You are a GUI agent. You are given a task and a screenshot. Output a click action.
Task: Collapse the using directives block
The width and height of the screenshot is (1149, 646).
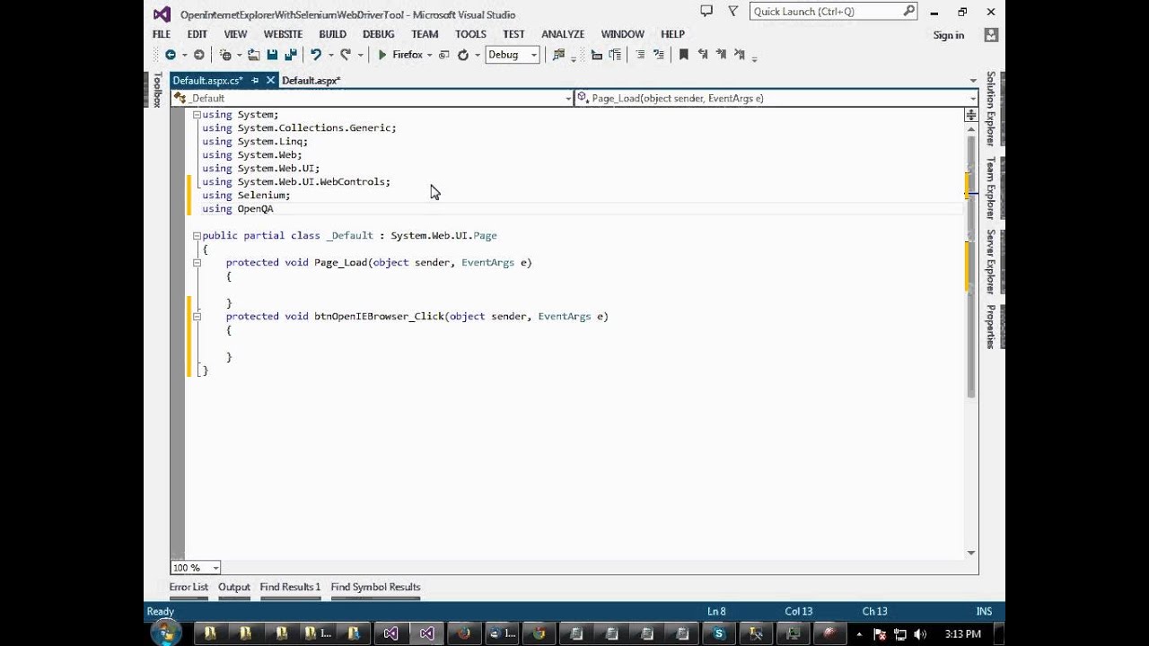pyautogui.click(x=197, y=115)
